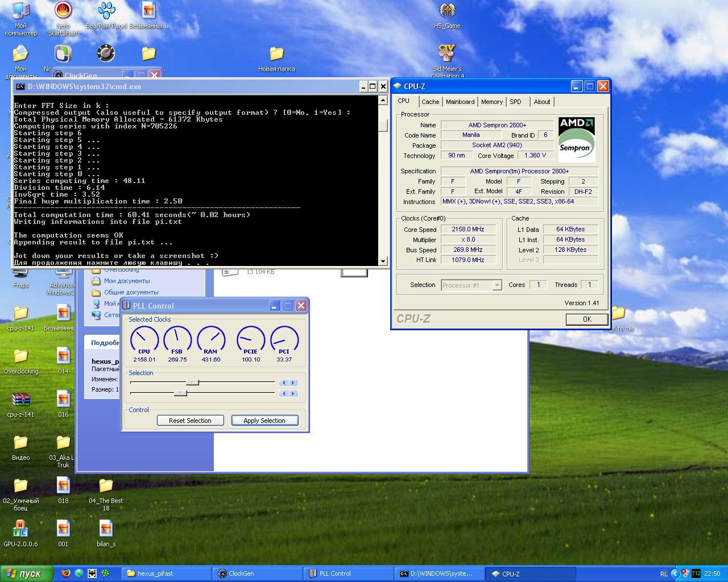The image size is (728, 582).
Task: Switch to the SPD tab in CPU-Z
Action: pos(515,102)
